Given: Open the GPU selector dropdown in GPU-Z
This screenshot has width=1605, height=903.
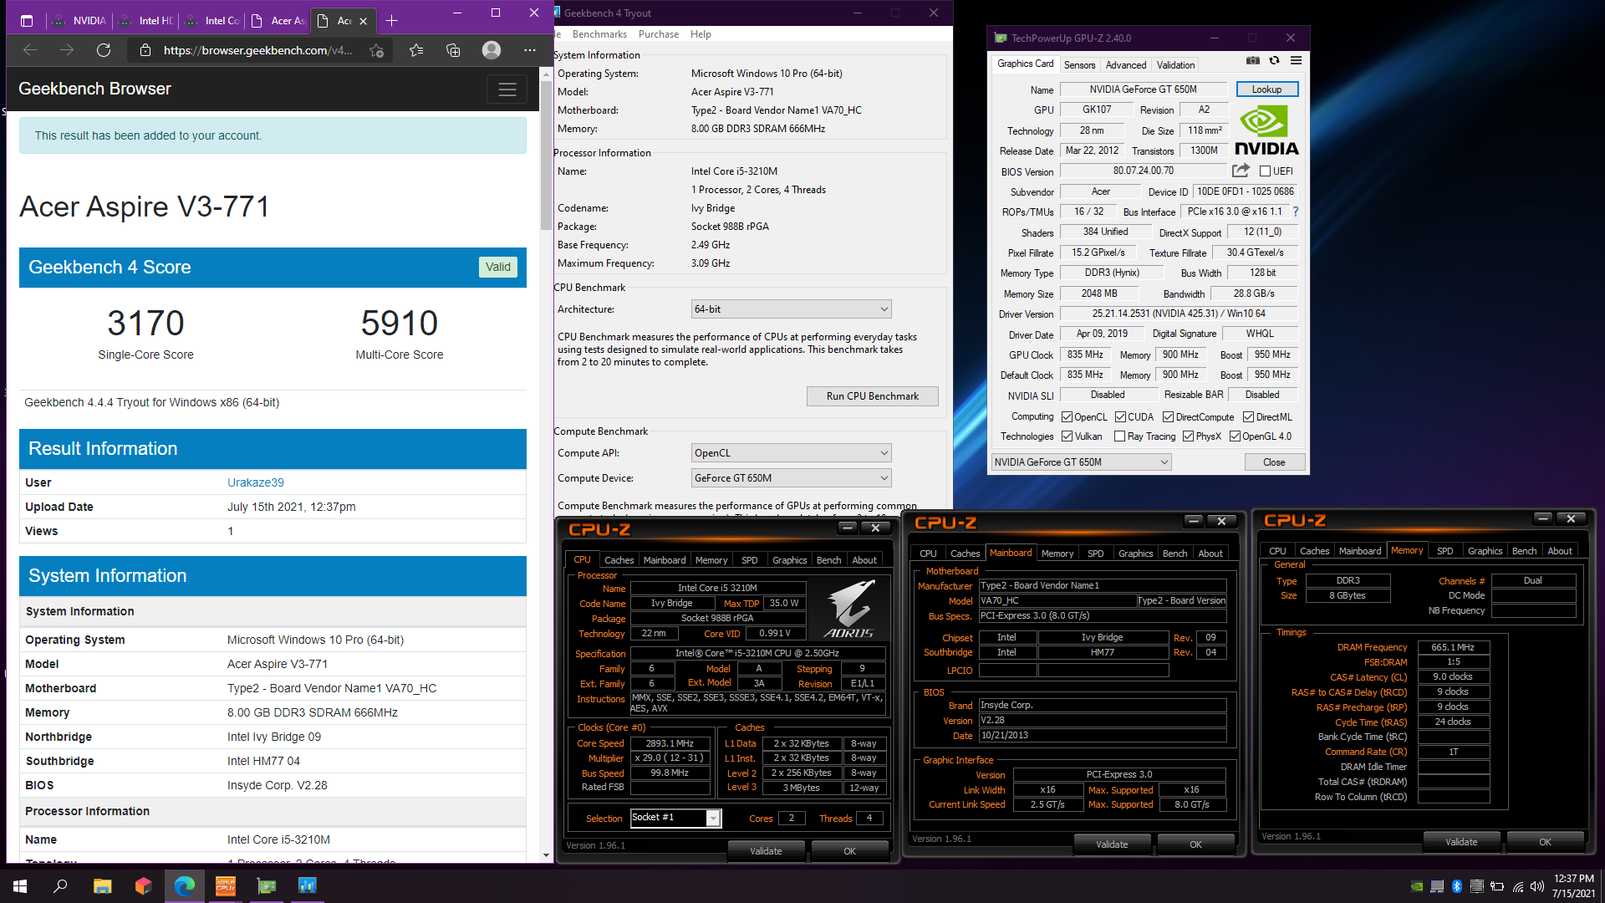Looking at the screenshot, I should click(1081, 462).
